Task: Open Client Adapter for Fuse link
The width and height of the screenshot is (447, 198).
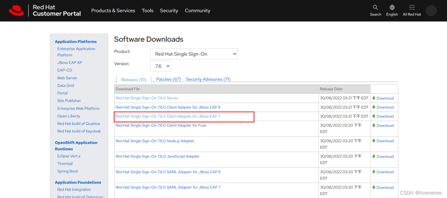Action: [x=161, y=125]
